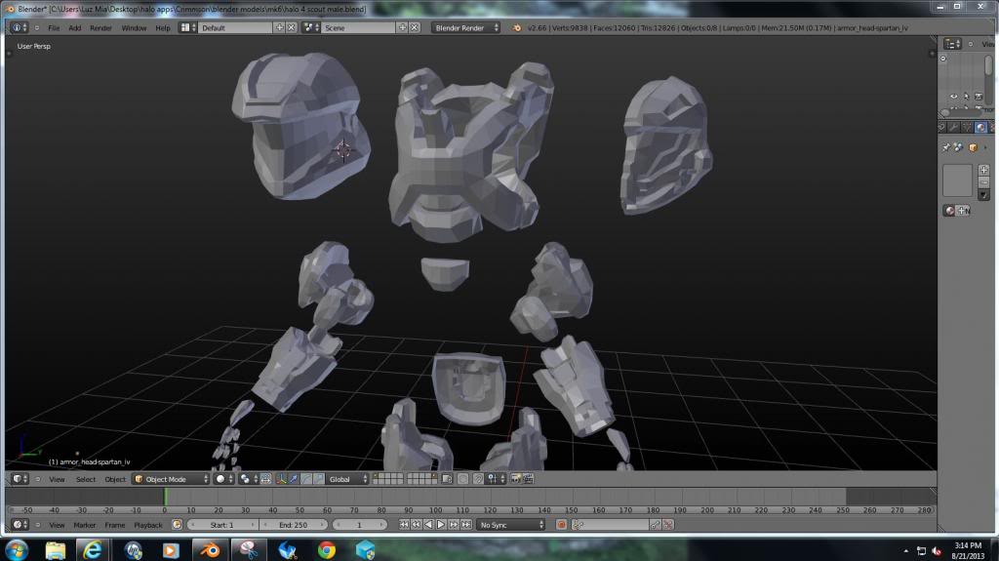999x561 pixels.
Task: Open the Help menu
Action: 163,28
